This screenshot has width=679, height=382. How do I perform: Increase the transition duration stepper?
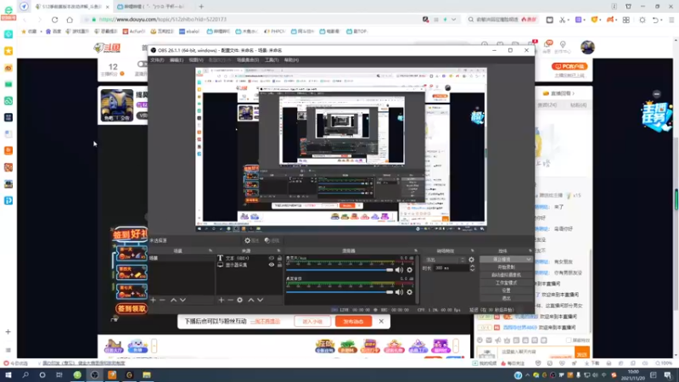[x=472, y=267]
